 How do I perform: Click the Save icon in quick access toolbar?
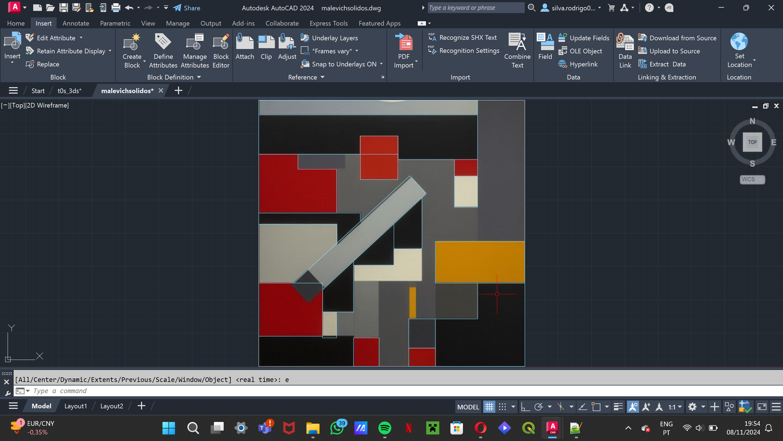coord(63,8)
